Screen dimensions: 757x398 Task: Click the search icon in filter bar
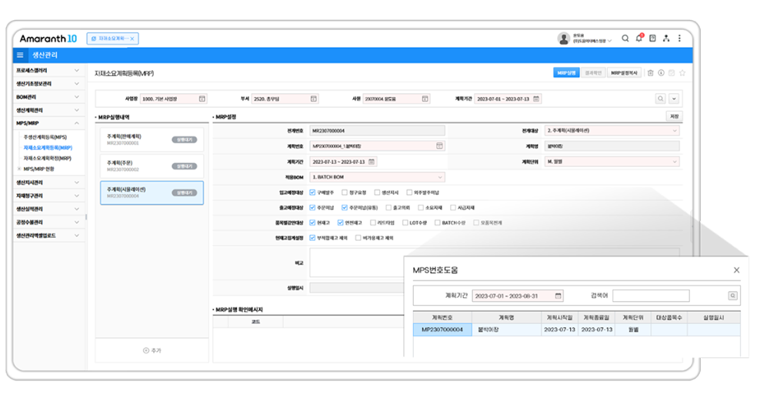coord(660,99)
